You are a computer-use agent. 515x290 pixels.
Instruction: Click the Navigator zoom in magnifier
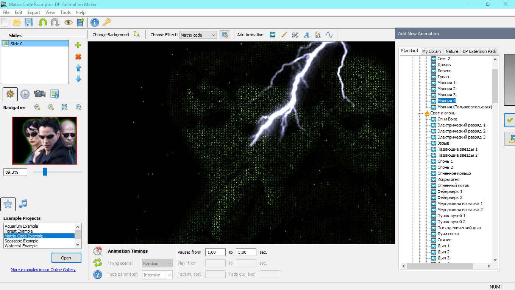(37, 107)
